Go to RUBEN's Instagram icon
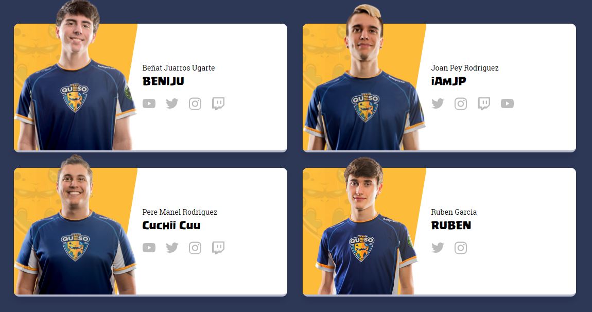592x312 pixels. (x=461, y=248)
